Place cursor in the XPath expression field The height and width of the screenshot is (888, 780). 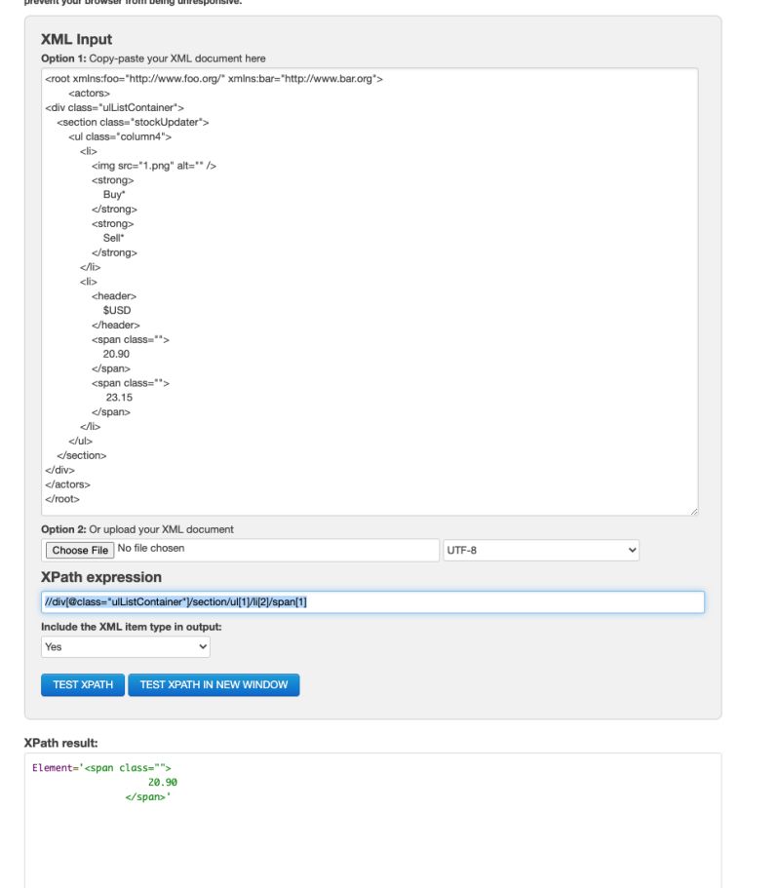coord(372,601)
